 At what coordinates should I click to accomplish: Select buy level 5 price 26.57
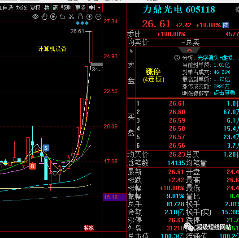click(x=177, y=137)
